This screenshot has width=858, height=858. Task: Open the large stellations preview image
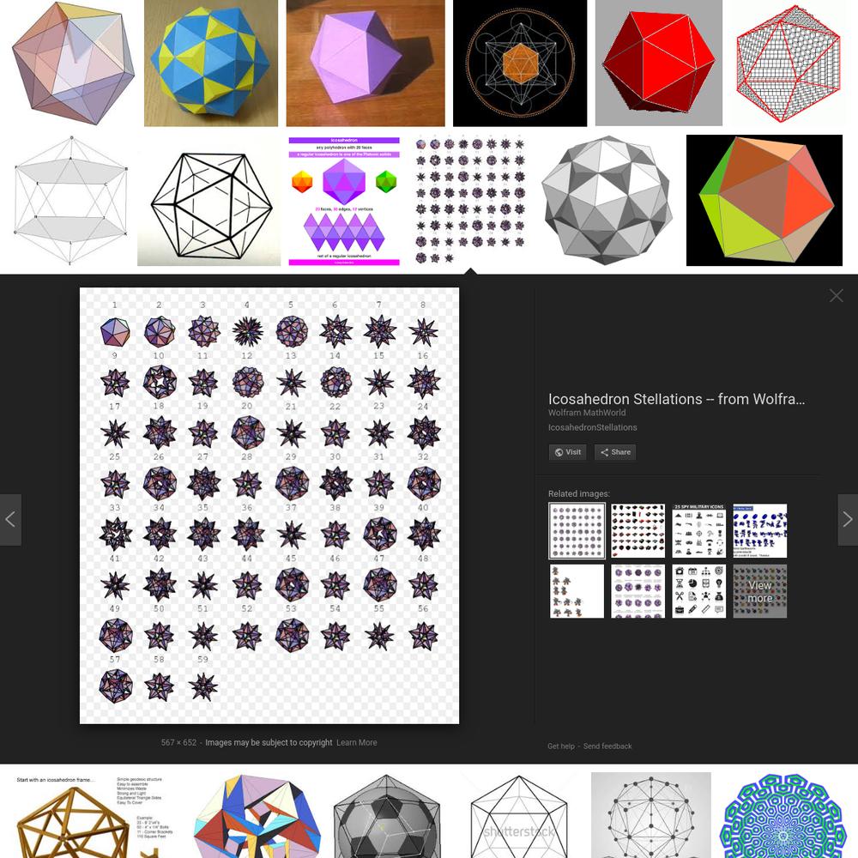[269, 505]
